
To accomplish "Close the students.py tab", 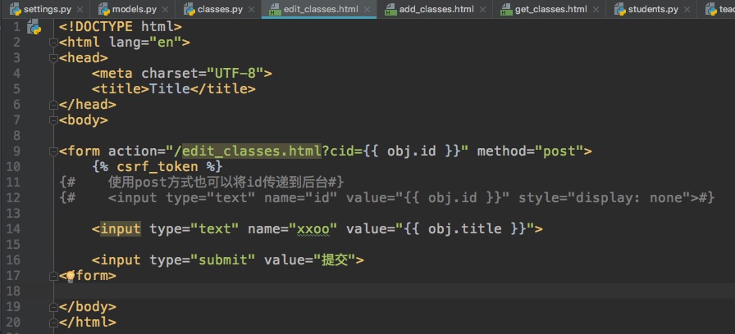I will pyautogui.click(x=687, y=9).
